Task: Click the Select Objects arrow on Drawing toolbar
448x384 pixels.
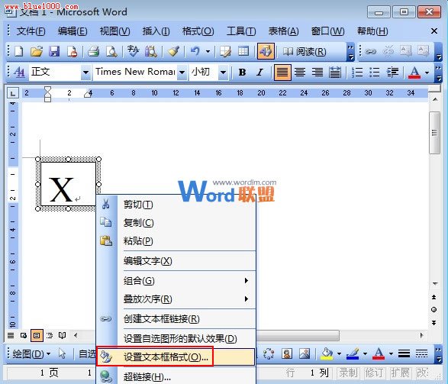Action: click(x=62, y=353)
